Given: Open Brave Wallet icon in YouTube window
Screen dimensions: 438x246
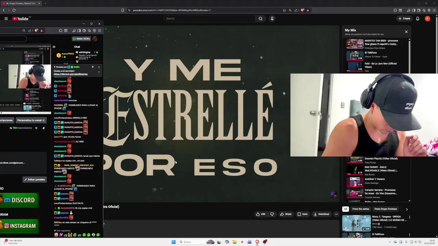Looking at the screenshot, I should [x=419, y=10].
